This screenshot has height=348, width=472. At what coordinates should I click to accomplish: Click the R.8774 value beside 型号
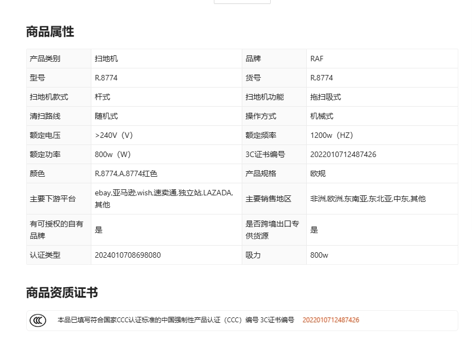pos(106,78)
